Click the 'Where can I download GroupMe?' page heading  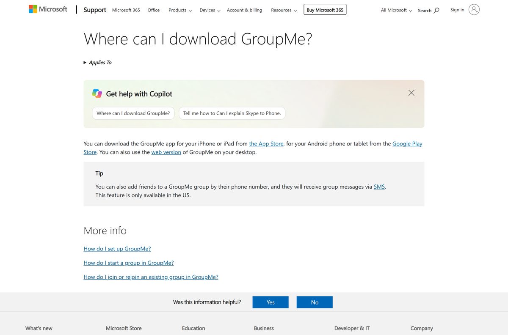click(198, 39)
